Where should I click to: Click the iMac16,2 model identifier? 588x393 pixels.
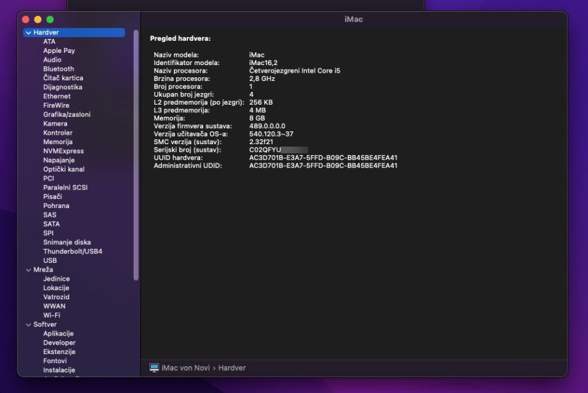coord(263,63)
